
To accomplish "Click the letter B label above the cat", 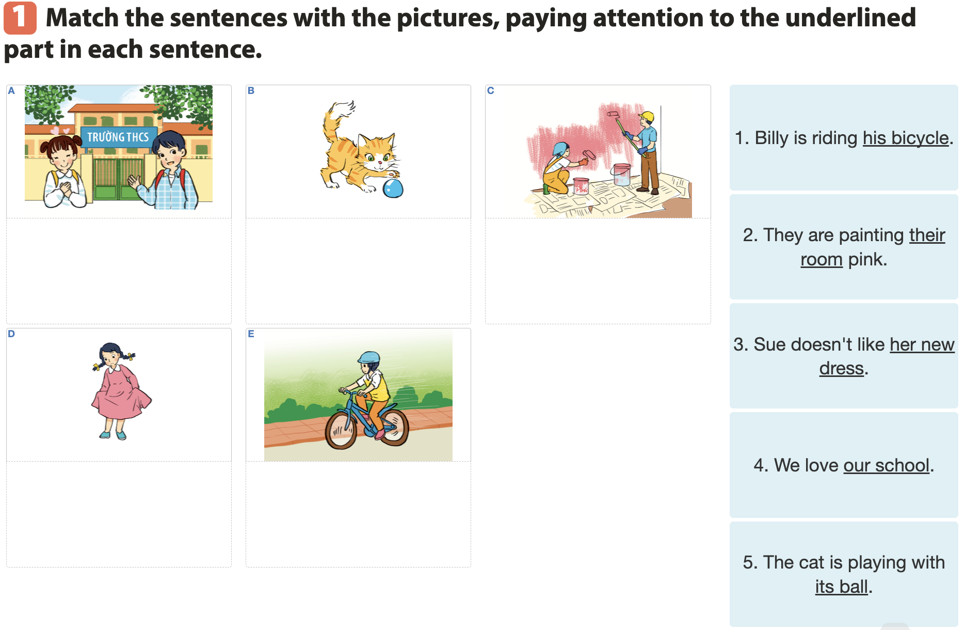I will [x=251, y=91].
